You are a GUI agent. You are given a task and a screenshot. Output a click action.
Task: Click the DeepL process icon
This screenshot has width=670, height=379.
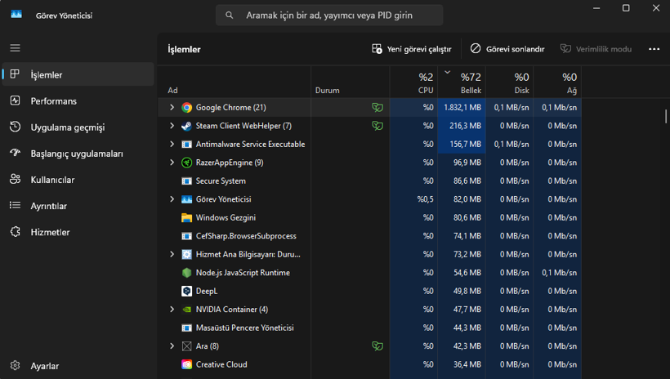point(186,291)
